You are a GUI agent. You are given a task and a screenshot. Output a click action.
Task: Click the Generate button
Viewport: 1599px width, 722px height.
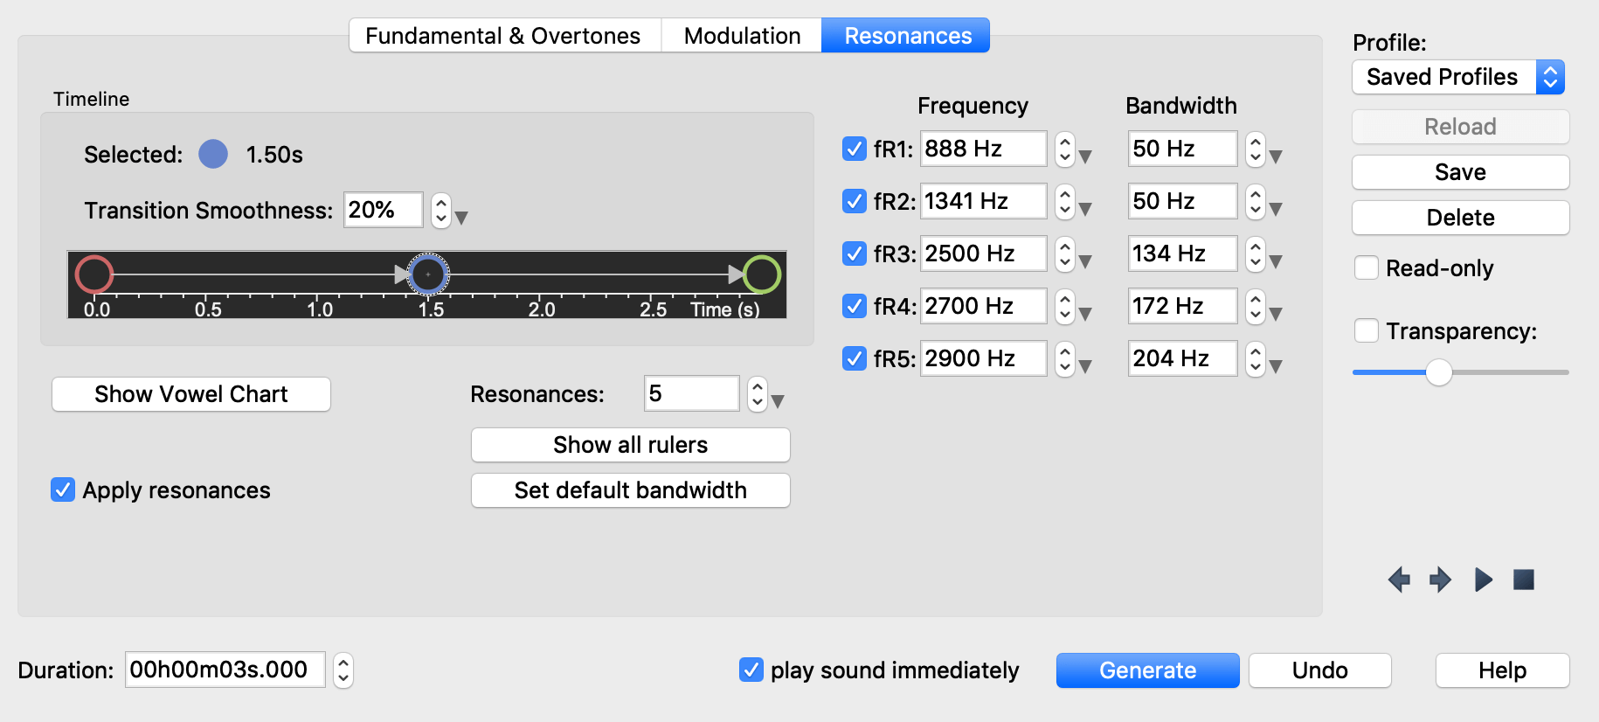click(x=1147, y=670)
